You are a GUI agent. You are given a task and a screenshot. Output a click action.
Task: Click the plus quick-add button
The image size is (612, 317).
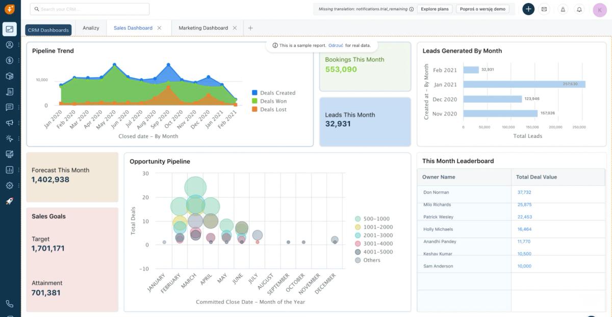(528, 9)
